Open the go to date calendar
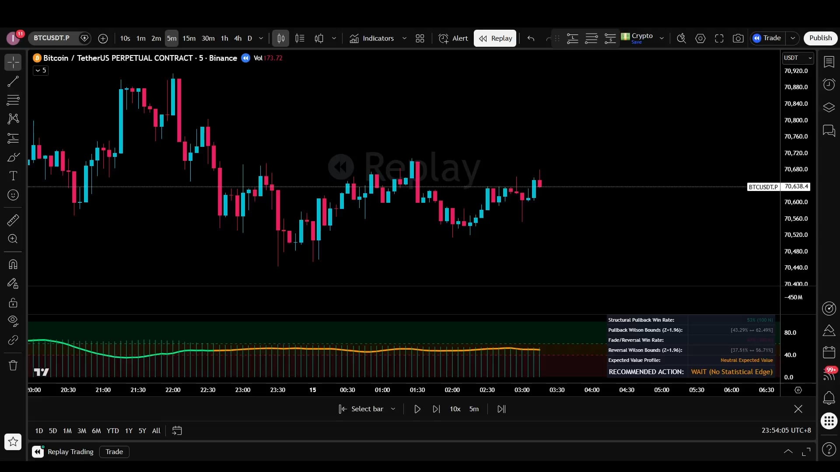840x472 pixels. 177,431
